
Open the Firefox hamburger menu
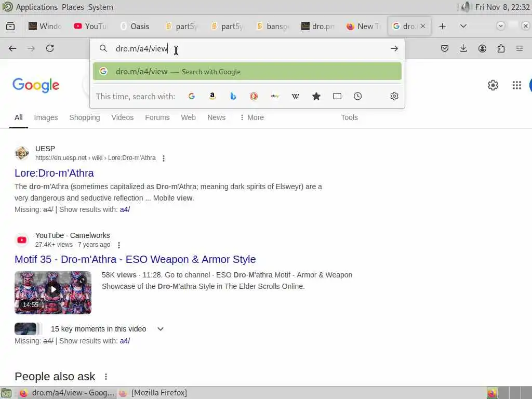coord(520,48)
